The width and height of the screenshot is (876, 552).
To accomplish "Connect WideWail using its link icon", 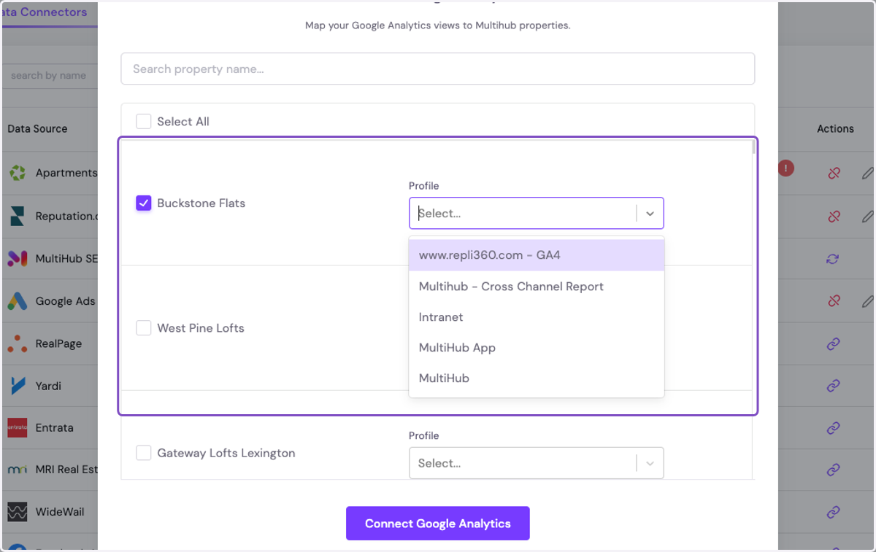I will point(834,513).
